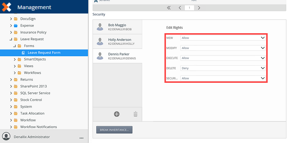Expand the SharePoint 2013 tree node
Image resolution: width=291 pixels, height=143 pixels.
click(x=11, y=86)
